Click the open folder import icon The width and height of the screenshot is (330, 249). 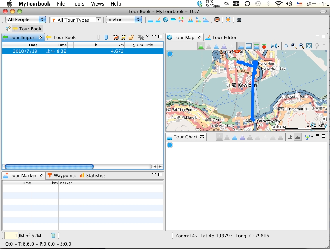pyautogui.click(x=131, y=37)
